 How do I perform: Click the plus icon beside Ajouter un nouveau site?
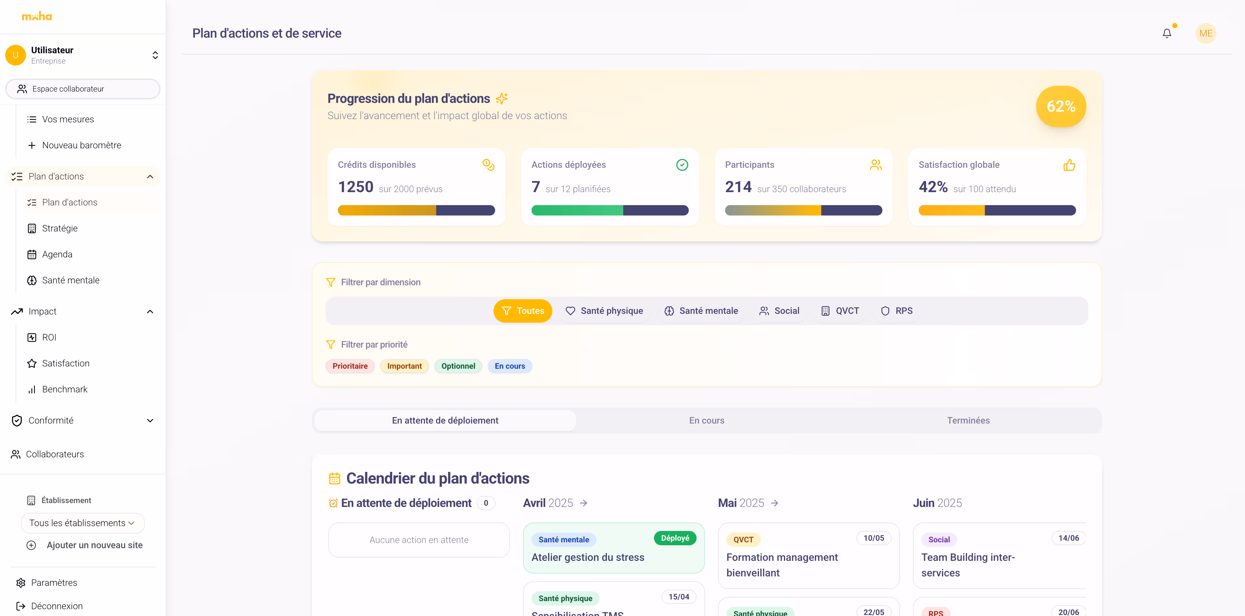click(x=32, y=545)
